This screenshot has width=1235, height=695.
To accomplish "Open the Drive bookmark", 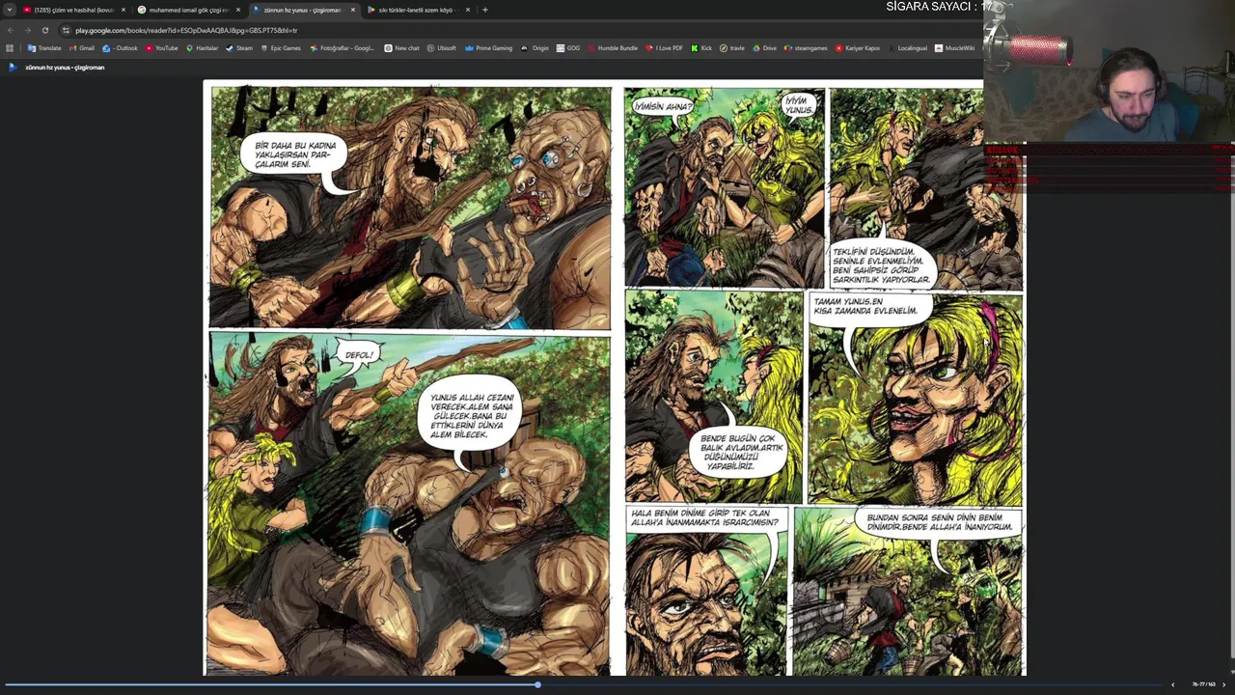I will (764, 48).
